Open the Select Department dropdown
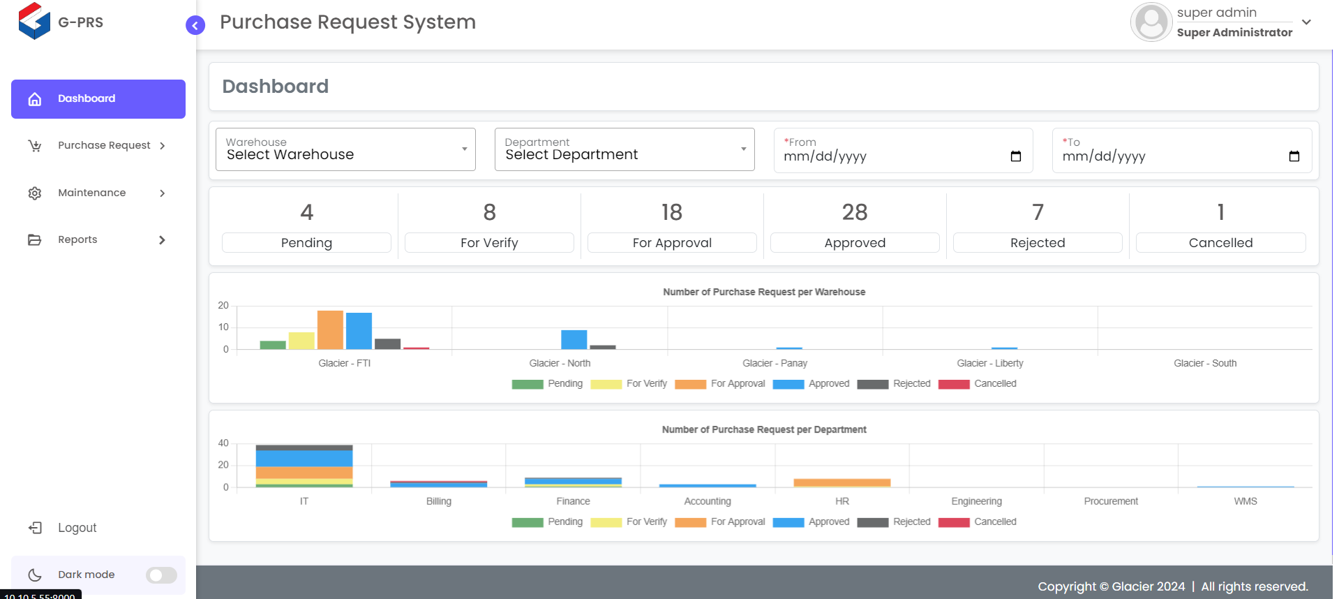1339x599 pixels. pyautogui.click(x=624, y=149)
